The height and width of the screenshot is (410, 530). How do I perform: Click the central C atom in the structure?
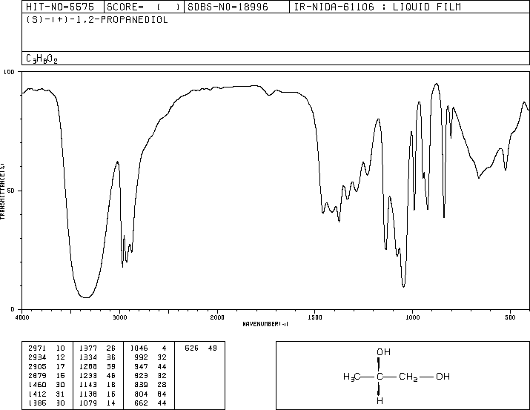[380, 377]
